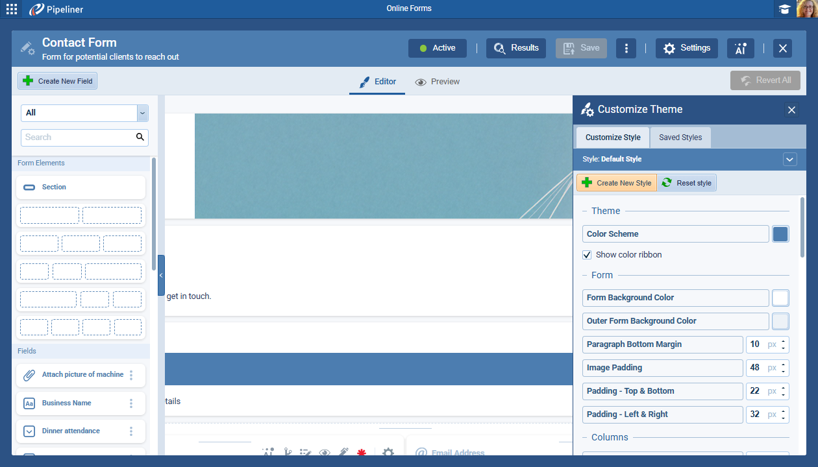Viewport: 818px width, 467px height.
Task: Open options for Business Name field
Action: click(131, 403)
